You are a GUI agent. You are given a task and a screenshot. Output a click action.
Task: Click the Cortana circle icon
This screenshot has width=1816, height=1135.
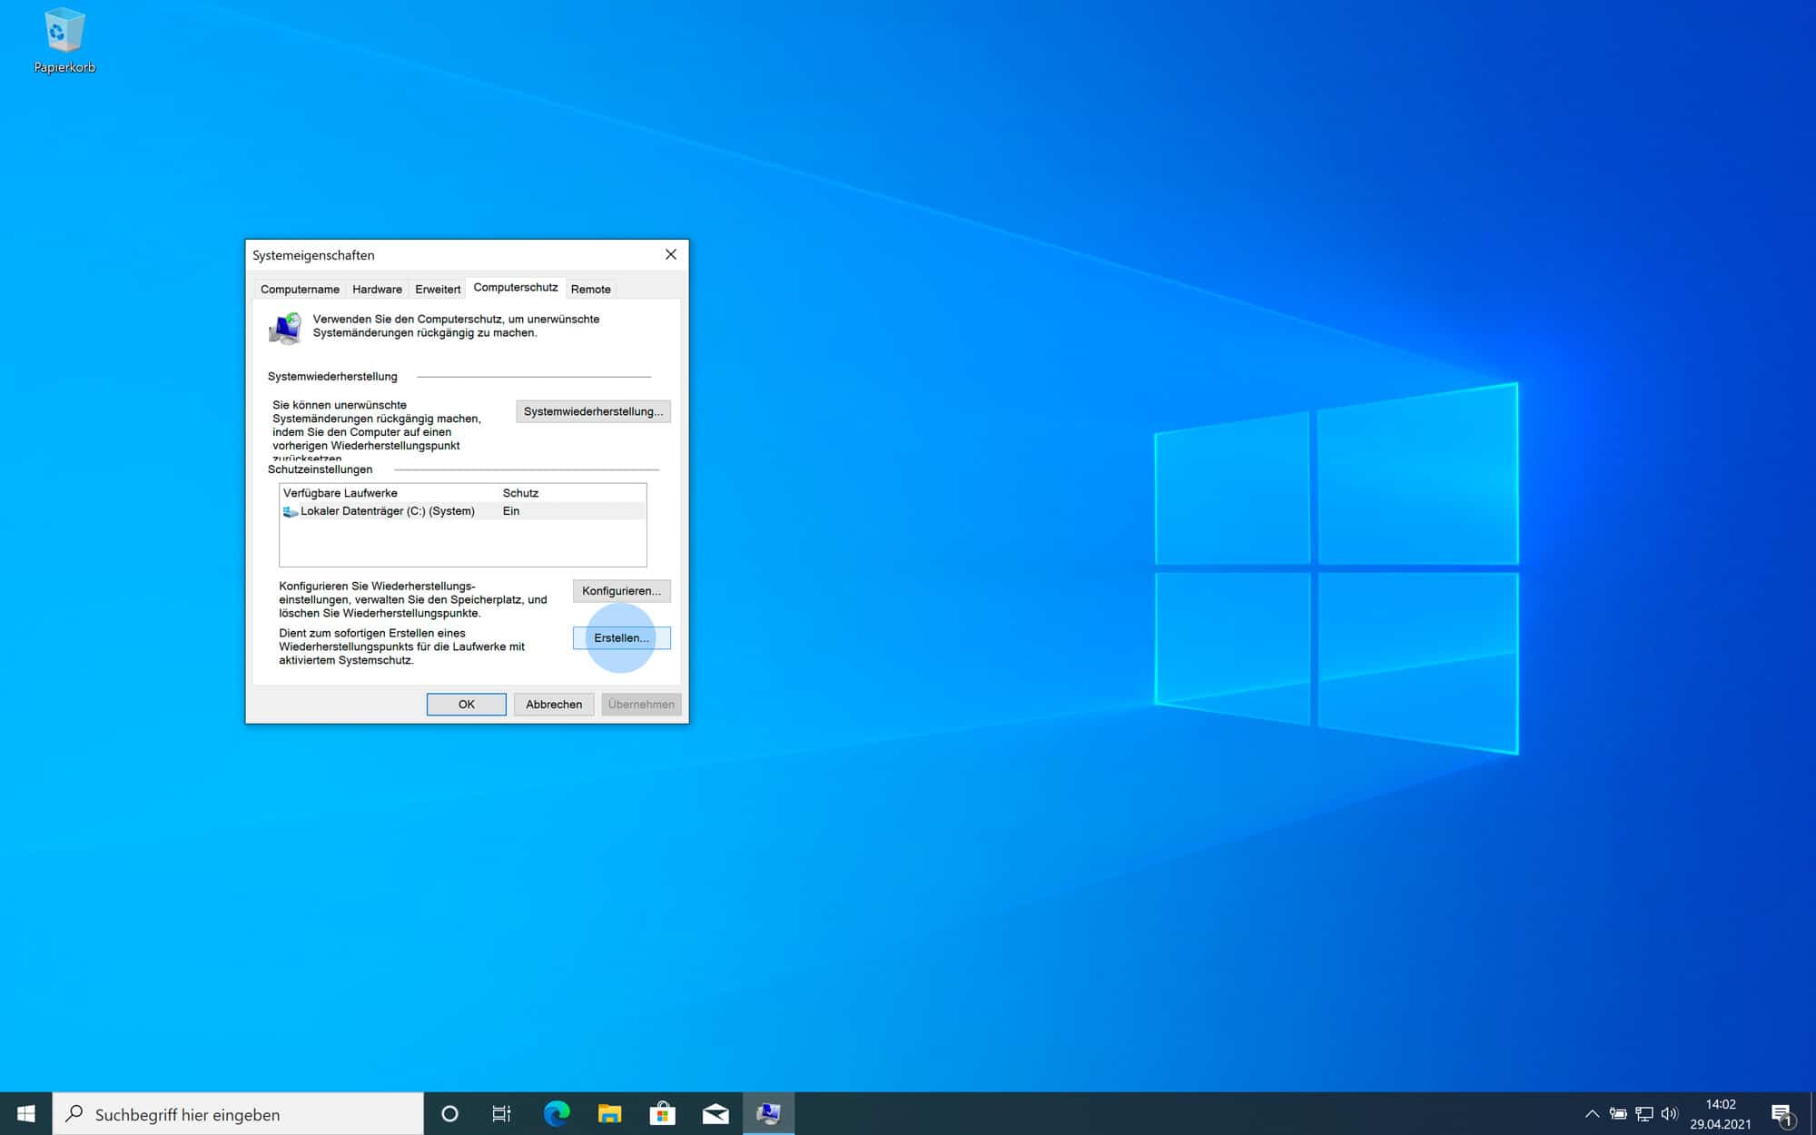point(449,1113)
